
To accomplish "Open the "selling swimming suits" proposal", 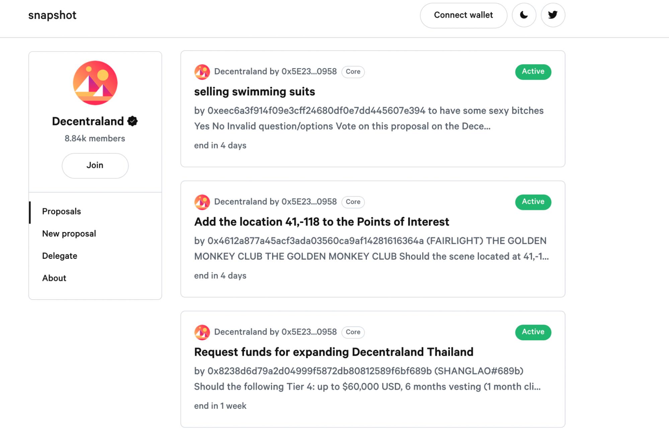I will click(254, 92).
